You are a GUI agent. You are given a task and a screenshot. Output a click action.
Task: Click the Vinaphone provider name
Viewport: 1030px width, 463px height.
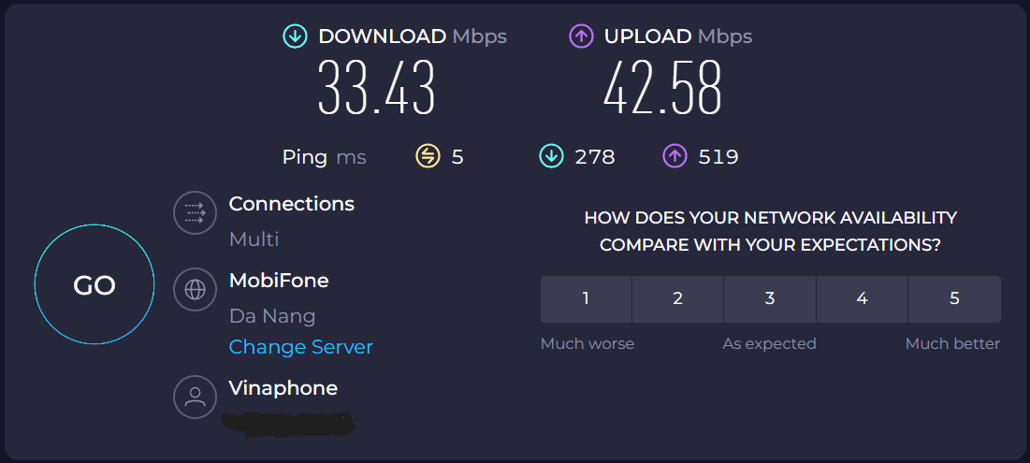[x=283, y=388]
